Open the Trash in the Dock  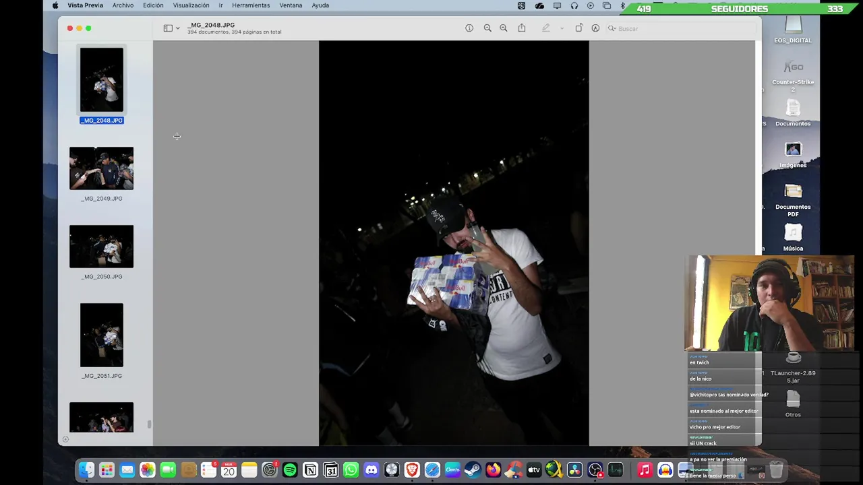click(775, 470)
